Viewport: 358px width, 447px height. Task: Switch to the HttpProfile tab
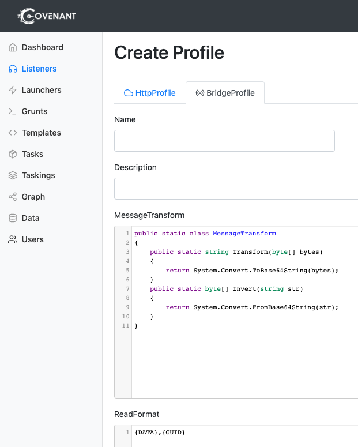[x=150, y=93]
